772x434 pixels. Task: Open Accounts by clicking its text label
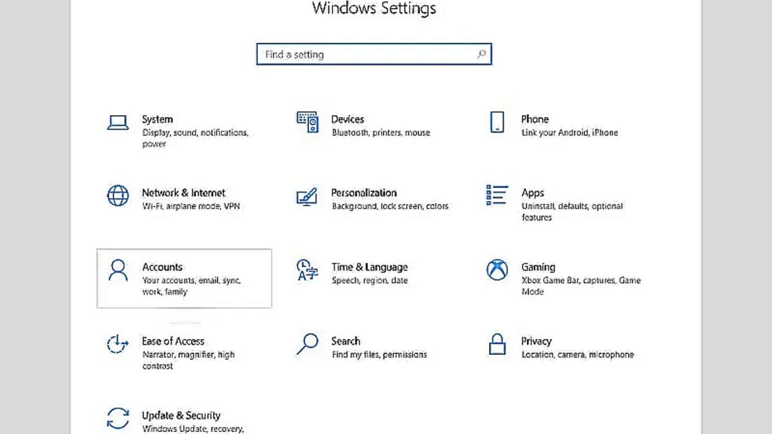click(x=162, y=267)
